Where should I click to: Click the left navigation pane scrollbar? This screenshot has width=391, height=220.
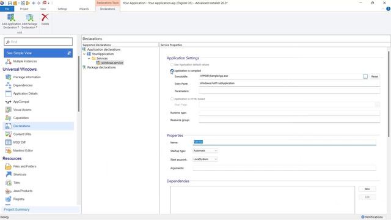pos(79,84)
